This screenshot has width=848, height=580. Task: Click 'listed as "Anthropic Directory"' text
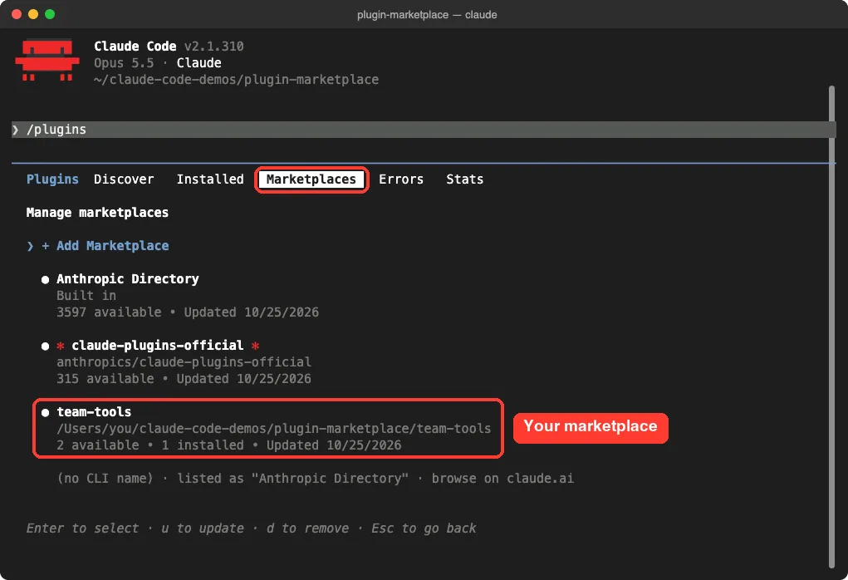point(292,479)
